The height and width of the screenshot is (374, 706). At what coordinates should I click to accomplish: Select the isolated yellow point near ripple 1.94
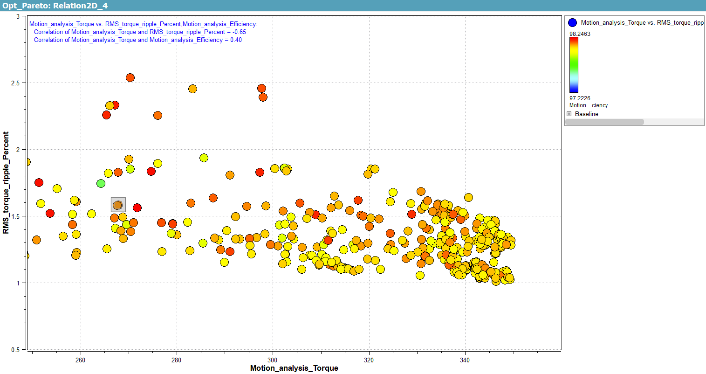click(x=204, y=158)
